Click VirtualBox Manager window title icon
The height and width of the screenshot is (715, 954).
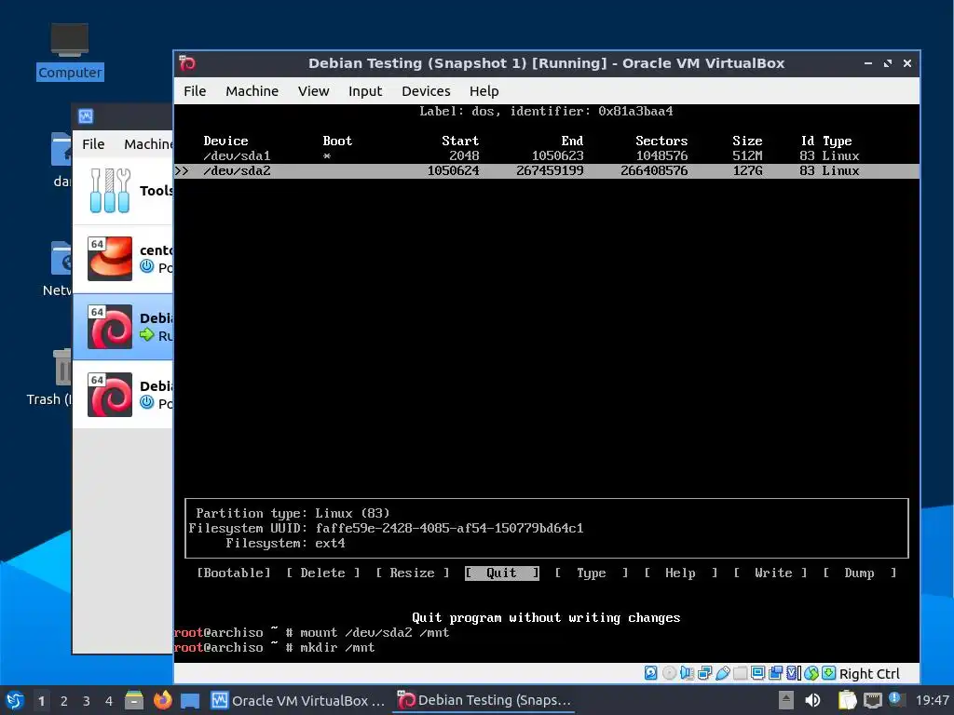coord(86,116)
